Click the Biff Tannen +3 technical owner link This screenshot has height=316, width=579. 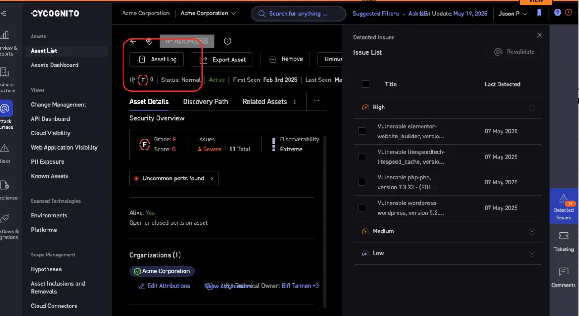point(300,286)
